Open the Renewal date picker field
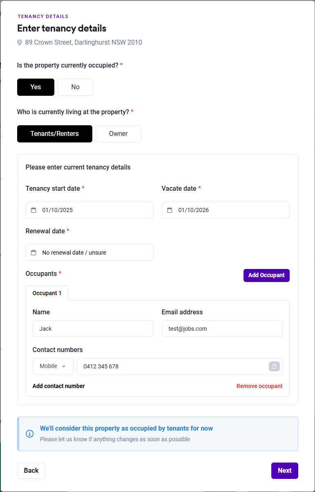Image resolution: width=315 pixels, height=492 pixels. 89,253
